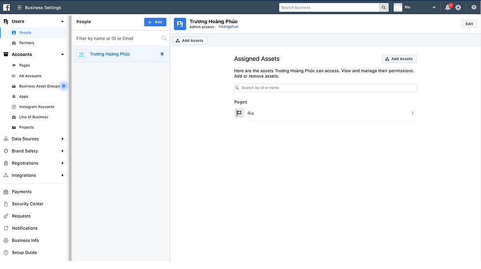Expand the Registrations section
Image resolution: width=481 pixels, height=269 pixels.
click(62, 163)
